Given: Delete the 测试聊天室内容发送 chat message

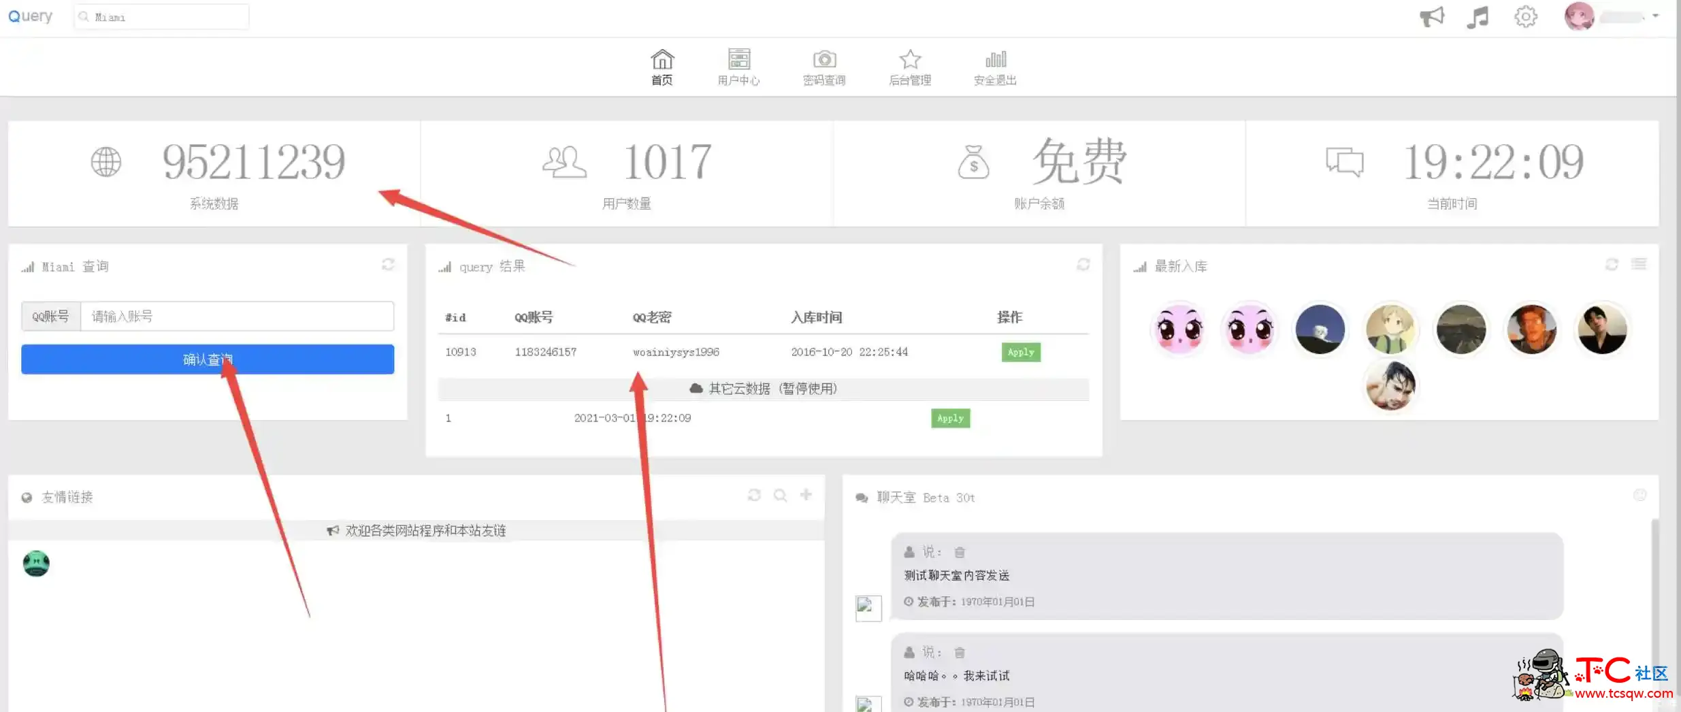Looking at the screenshot, I should coord(960,552).
